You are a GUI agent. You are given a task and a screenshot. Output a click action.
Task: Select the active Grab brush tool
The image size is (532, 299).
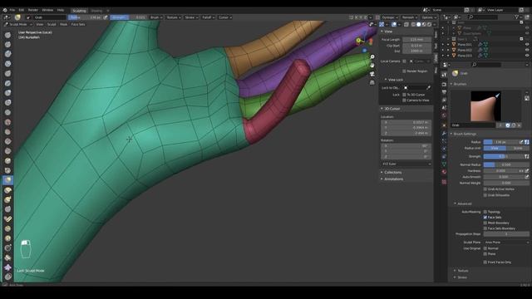click(x=7, y=180)
